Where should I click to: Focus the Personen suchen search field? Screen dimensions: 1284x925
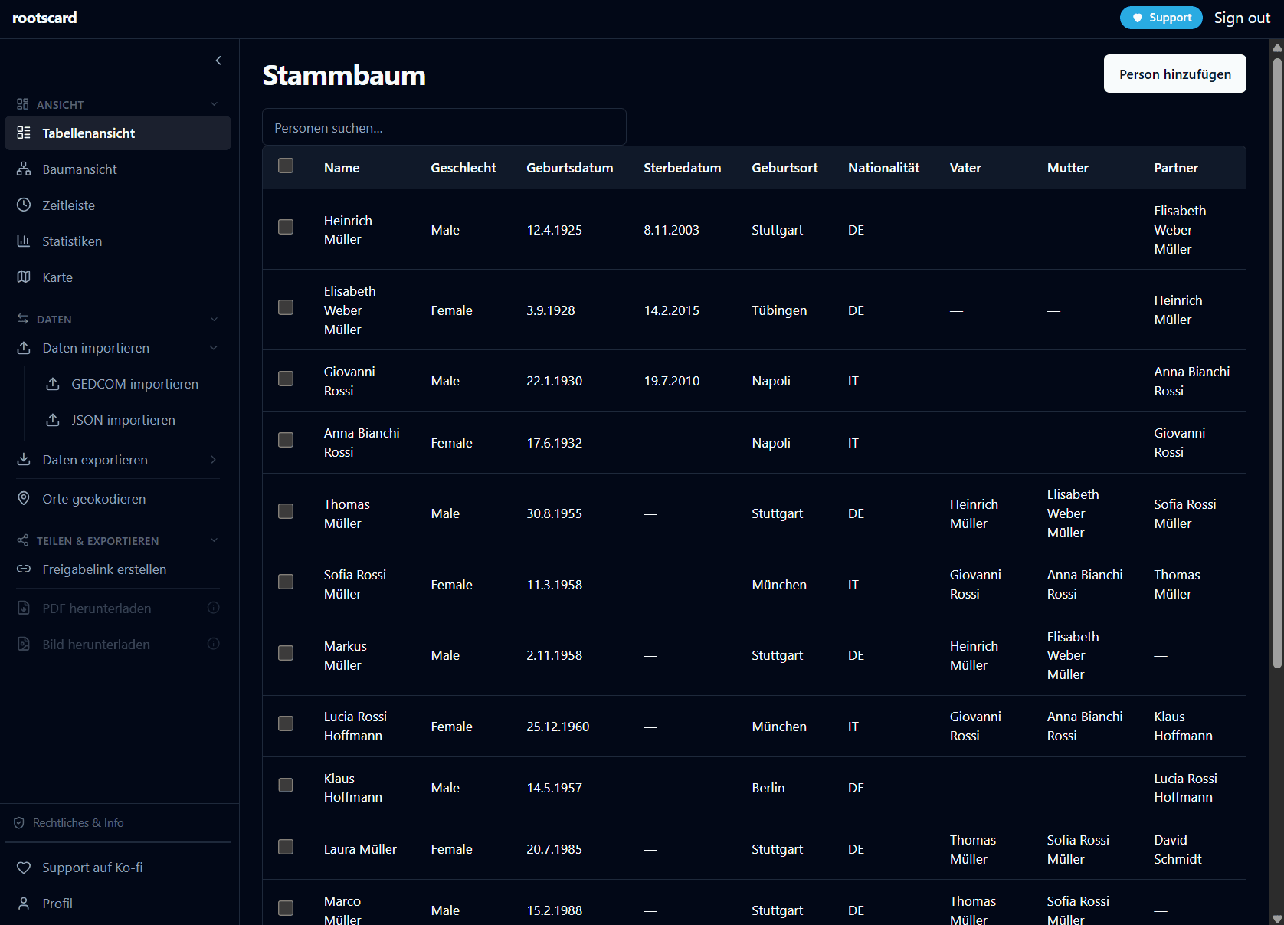click(444, 128)
